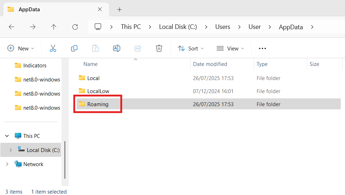Refresh the current folder view

click(x=75, y=27)
